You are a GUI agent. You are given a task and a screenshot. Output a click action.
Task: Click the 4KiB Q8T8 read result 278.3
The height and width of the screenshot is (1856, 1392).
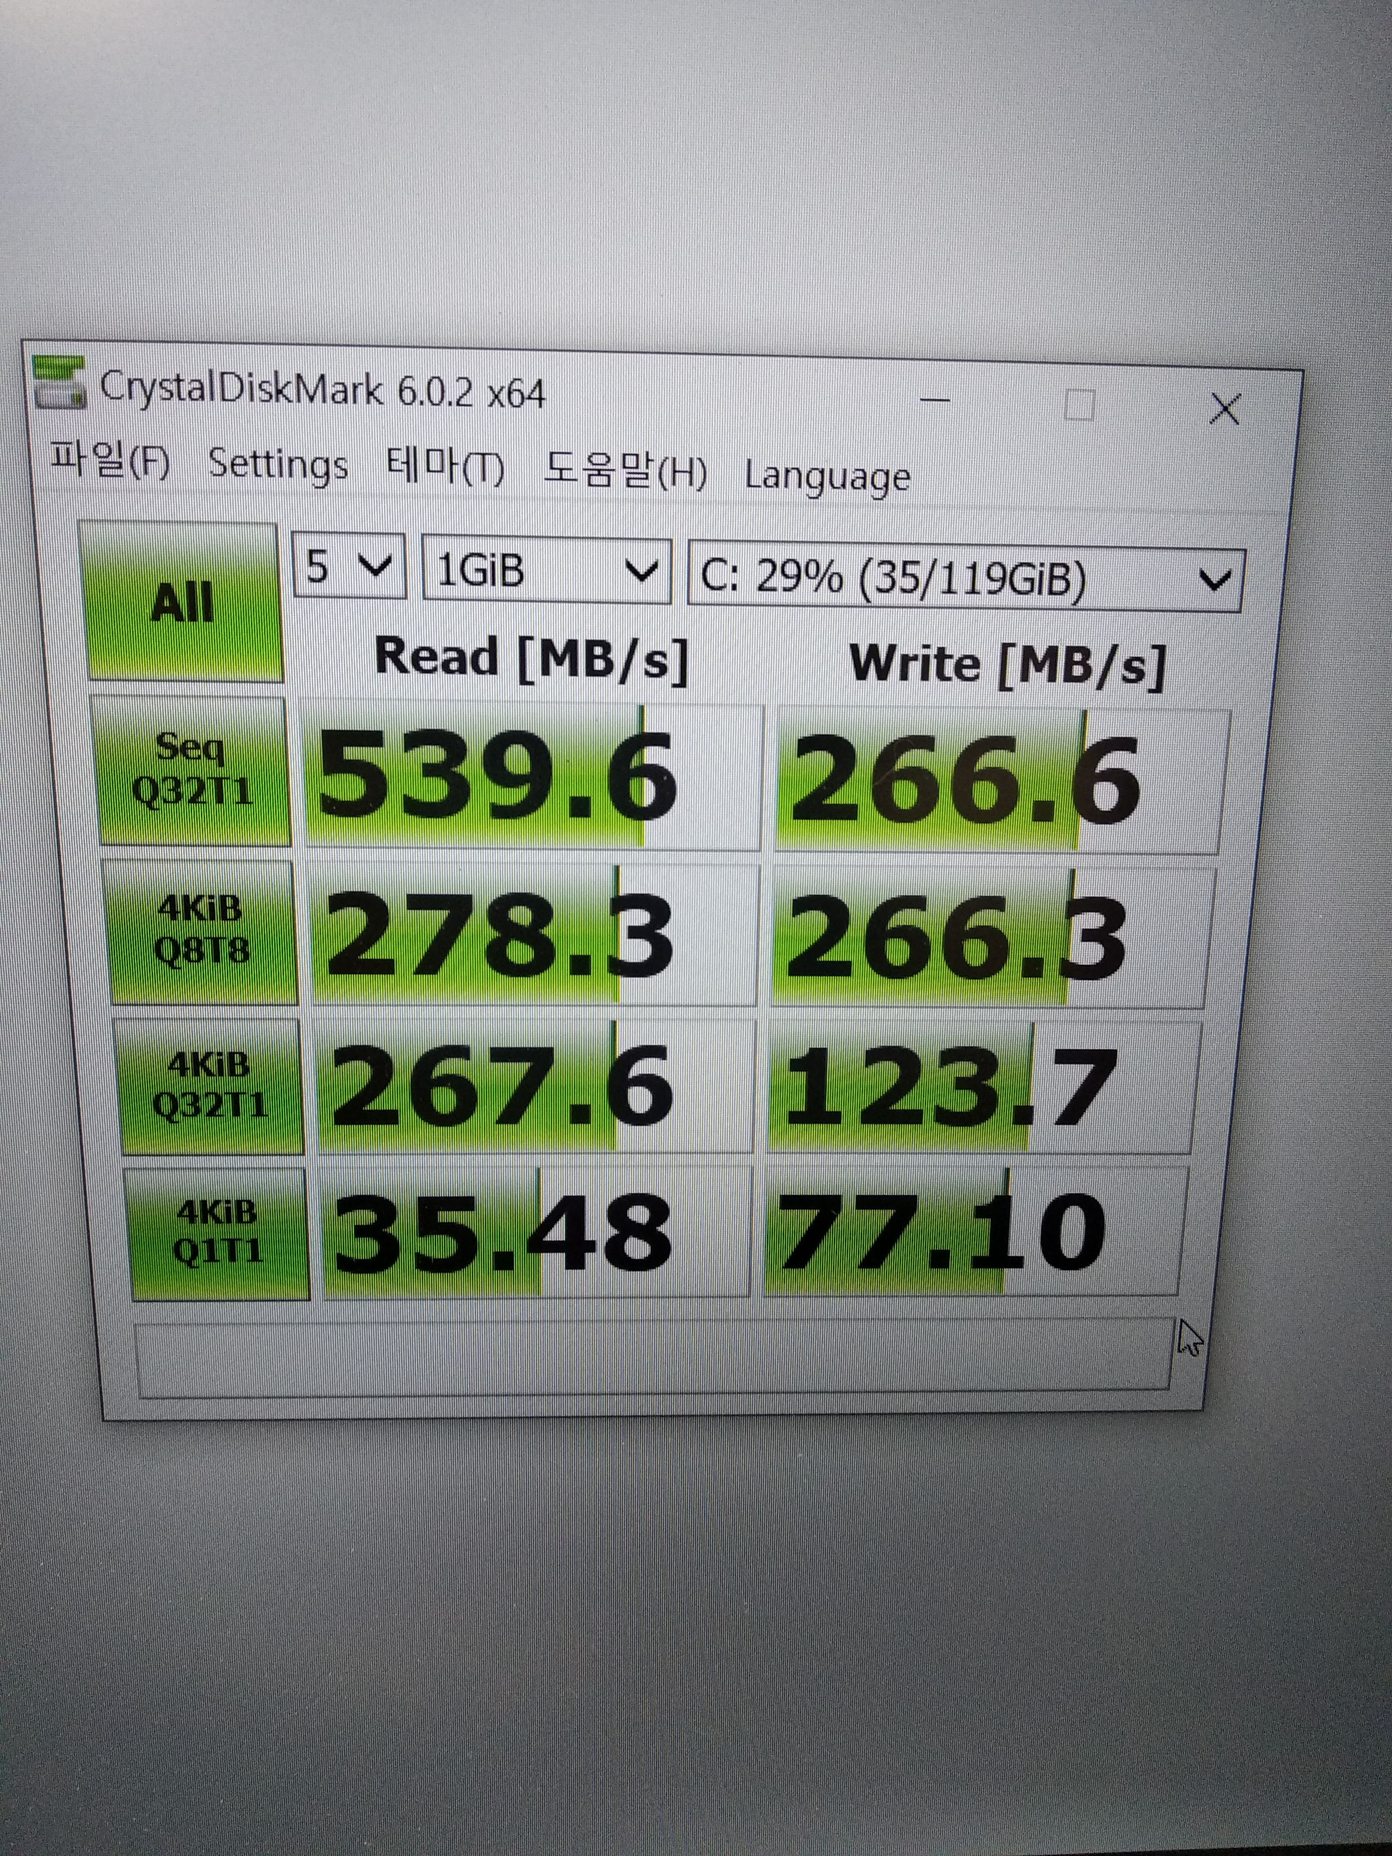(535, 934)
